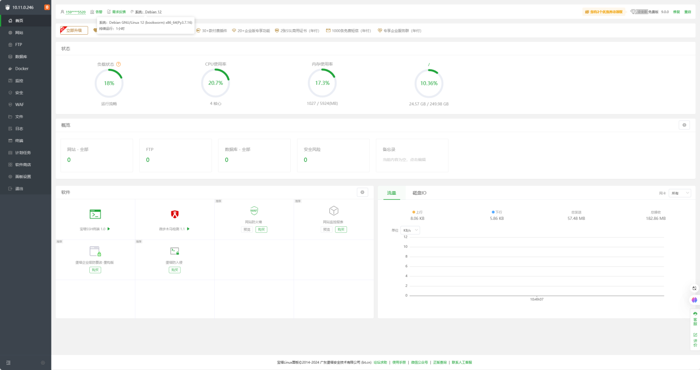Image resolution: width=700 pixels, height=370 pixels.
Task: Click the orange notification badge beside IP
Action: coord(47,7)
